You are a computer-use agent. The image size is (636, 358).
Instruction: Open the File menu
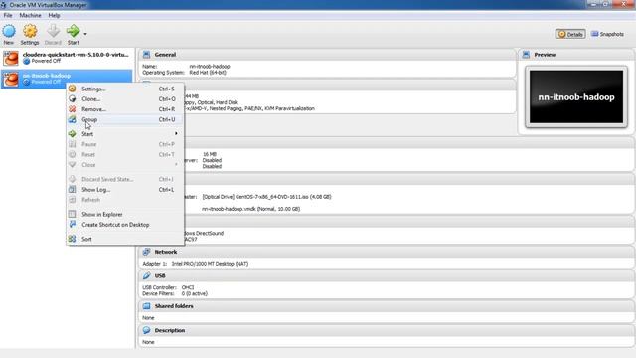8,16
